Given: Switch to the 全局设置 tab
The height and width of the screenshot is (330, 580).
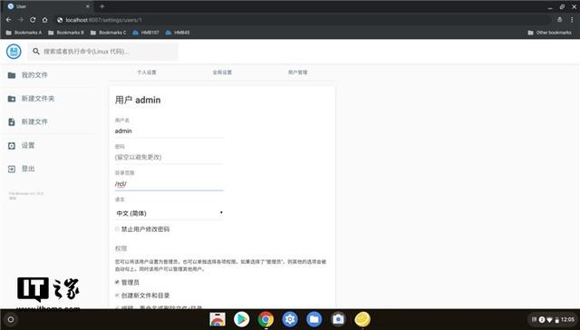Looking at the screenshot, I should (222, 73).
